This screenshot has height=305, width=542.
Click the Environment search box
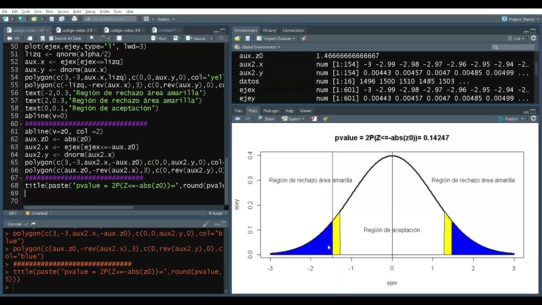click(x=513, y=47)
